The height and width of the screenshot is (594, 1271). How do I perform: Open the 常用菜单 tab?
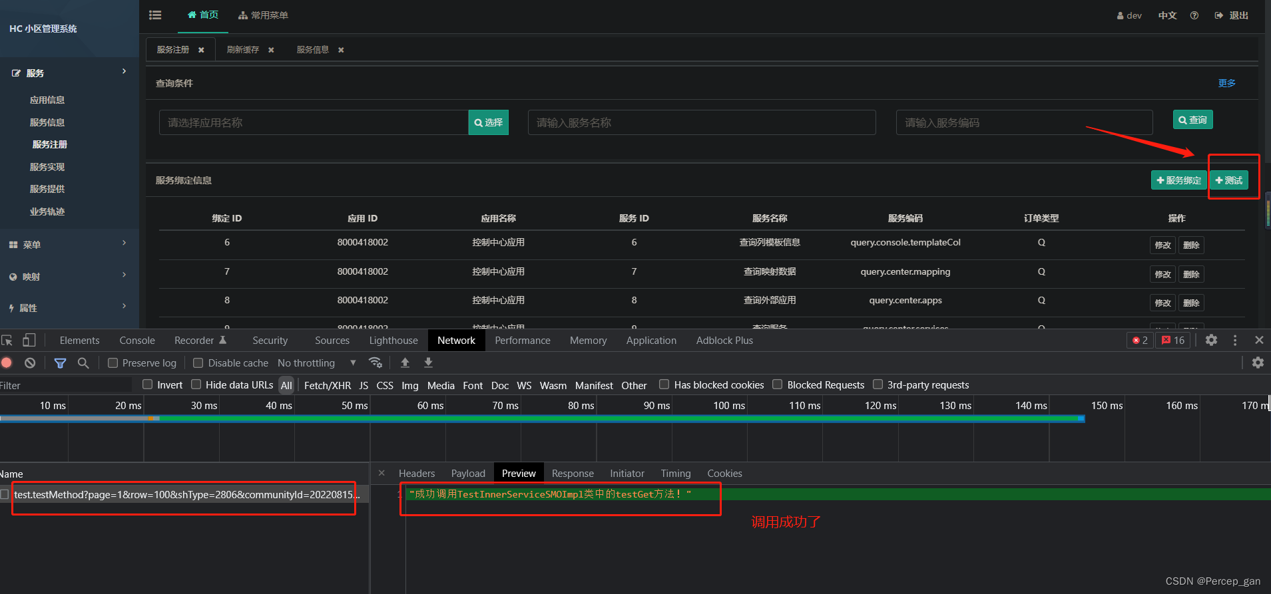tap(263, 15)
